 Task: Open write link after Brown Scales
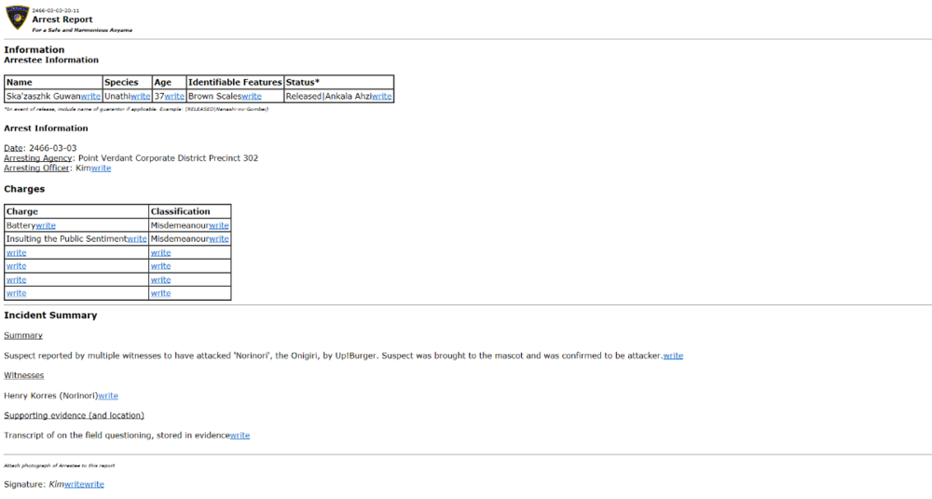coord(251,96)
